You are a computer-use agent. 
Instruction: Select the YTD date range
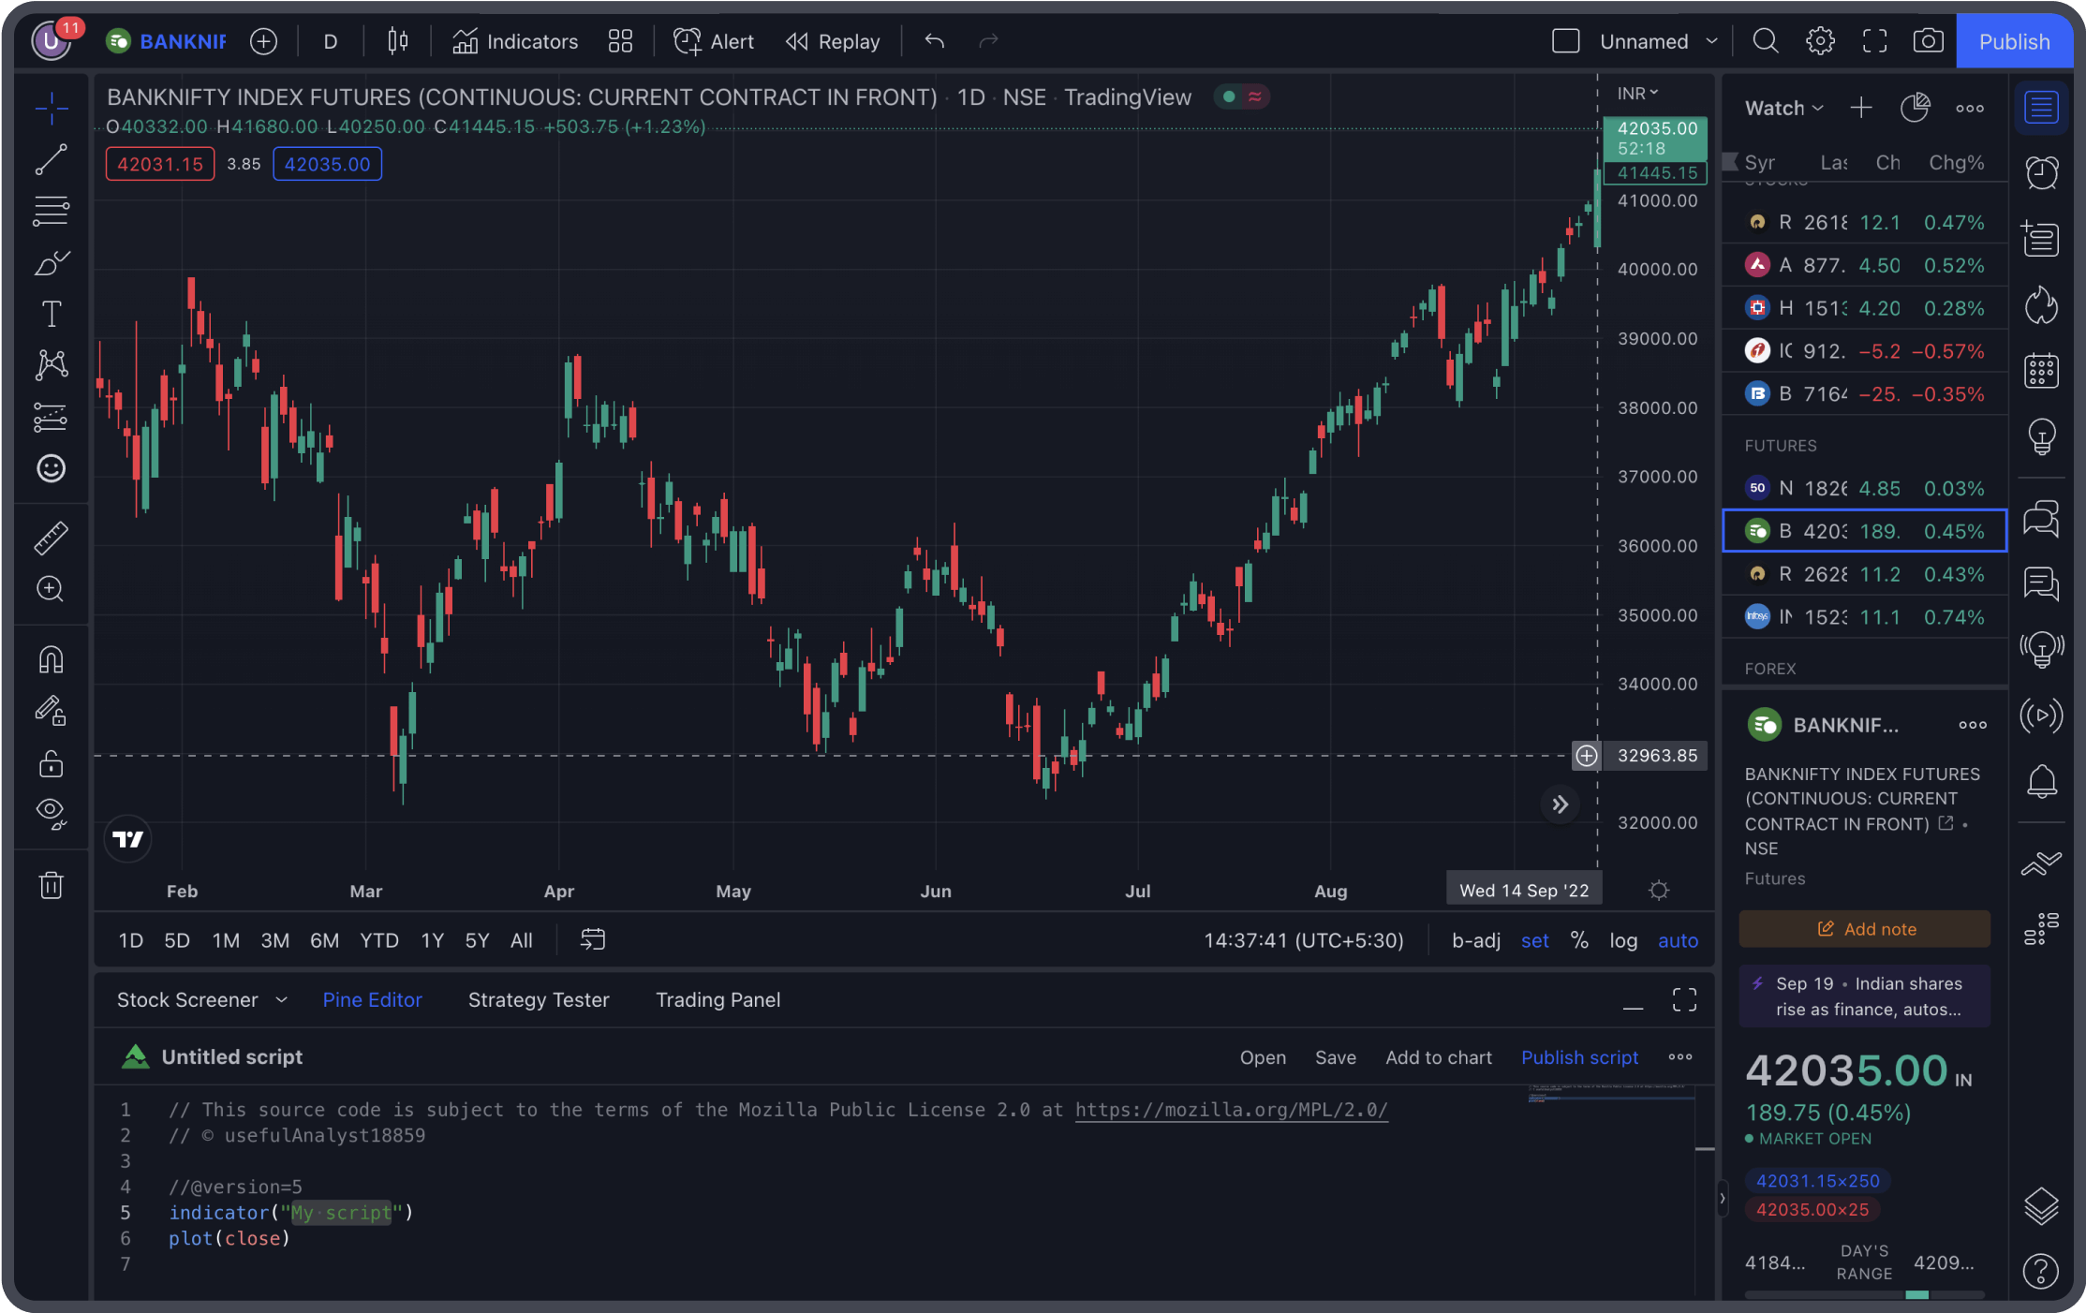(x=379, y=940)
